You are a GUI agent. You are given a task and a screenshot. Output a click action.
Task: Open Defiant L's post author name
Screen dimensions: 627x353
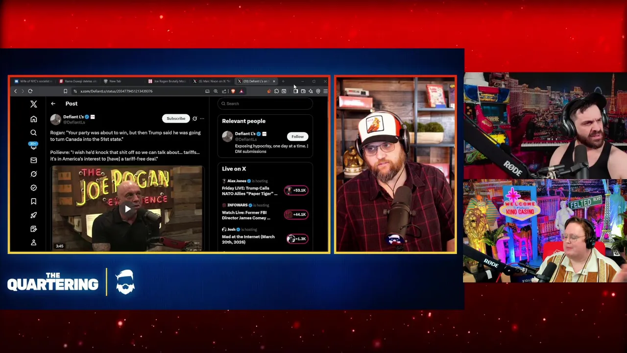point(73,117)
